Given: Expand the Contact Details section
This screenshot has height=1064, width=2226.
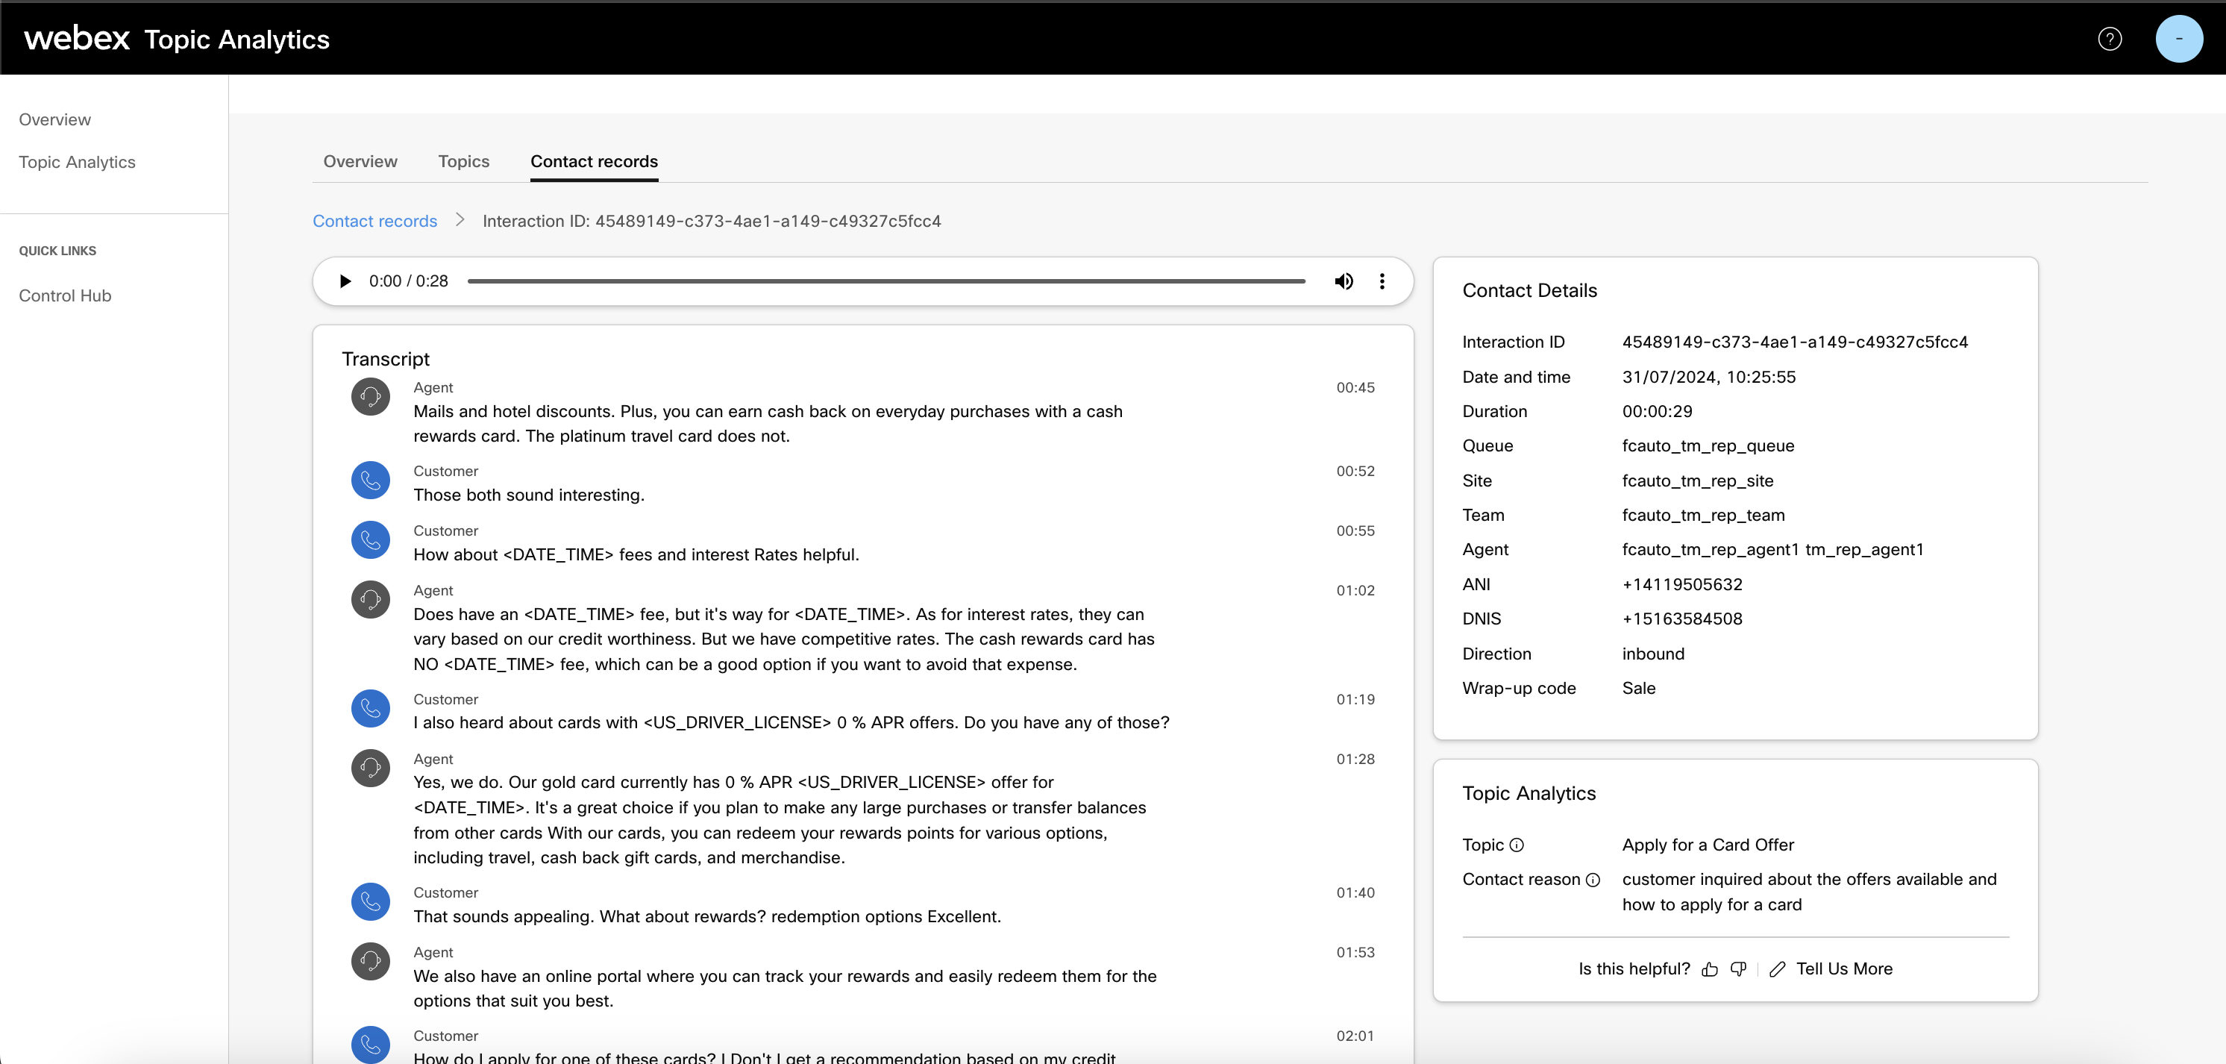Looking at the screenshot, I should tap(1531, 290).
